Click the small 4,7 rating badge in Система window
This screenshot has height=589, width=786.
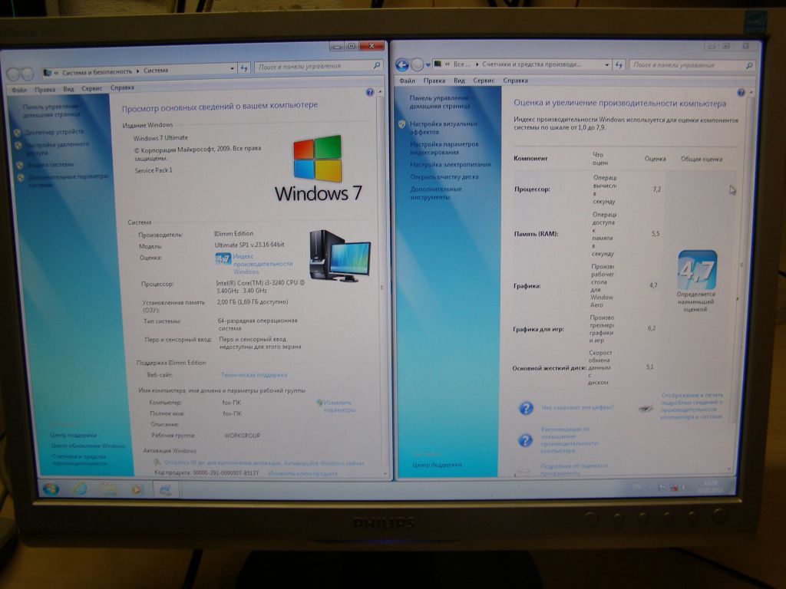pos(223,258)
